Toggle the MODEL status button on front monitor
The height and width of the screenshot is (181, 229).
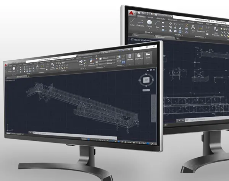[84, 139]
